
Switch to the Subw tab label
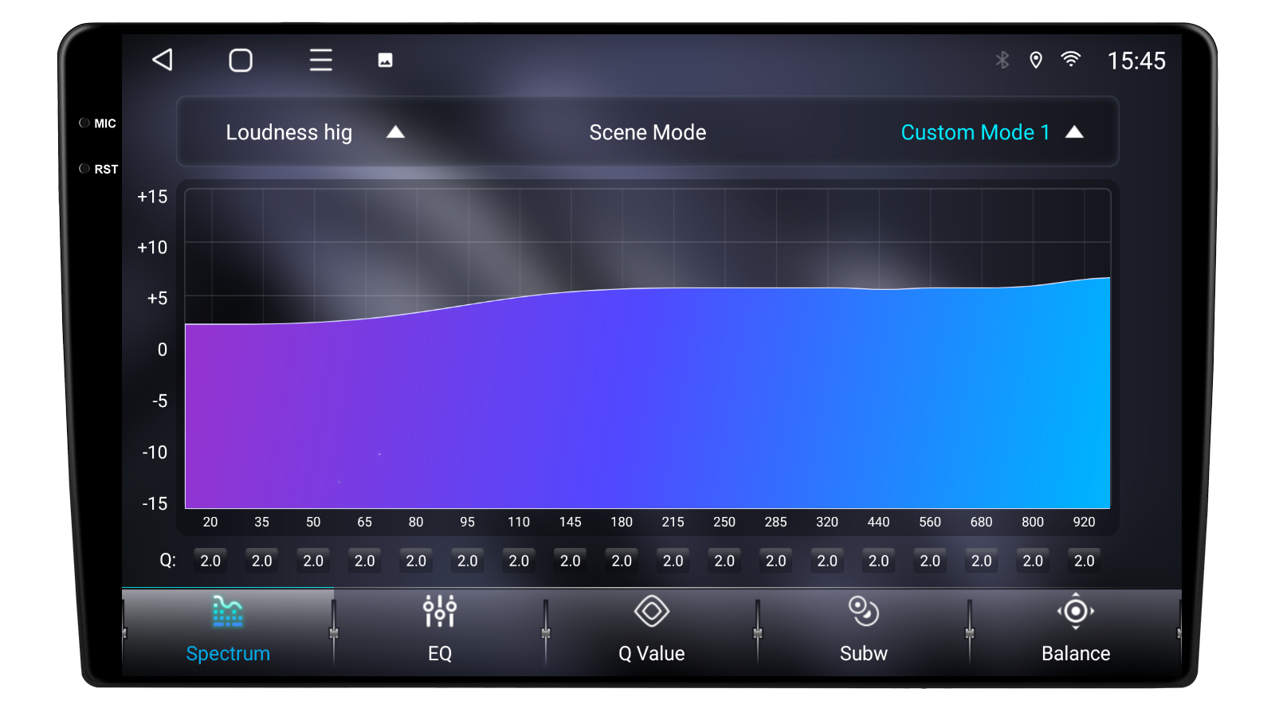click(x=864, y=653)
